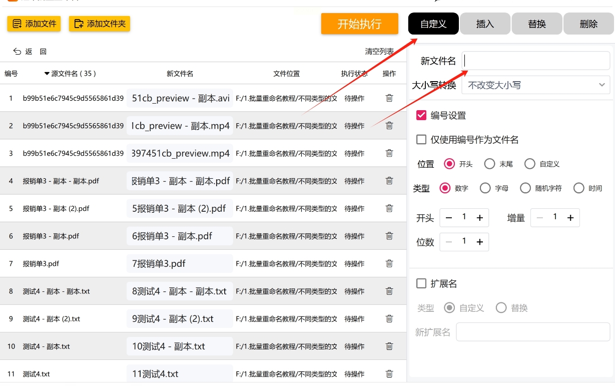Remove 报销单3 - 副本 (2).pdf via trash icon
This screenshot has height=386, width=615.
coord(389,208)
